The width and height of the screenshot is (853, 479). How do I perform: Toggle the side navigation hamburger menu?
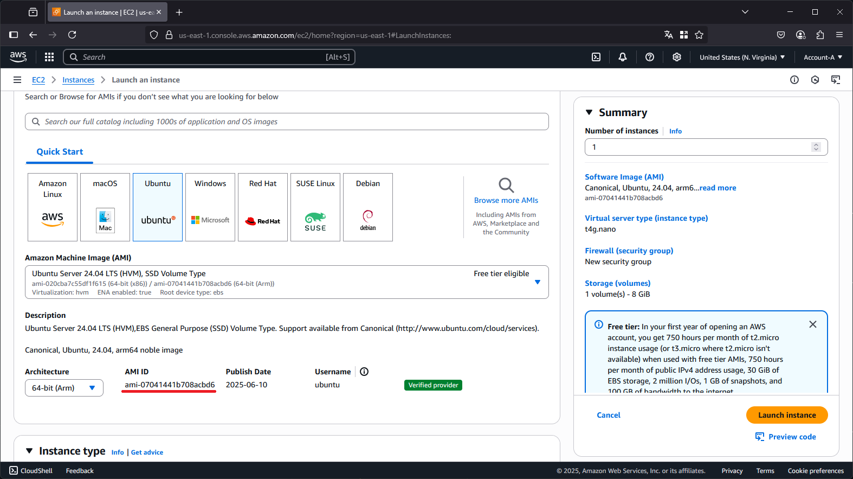tap(17, 80)
